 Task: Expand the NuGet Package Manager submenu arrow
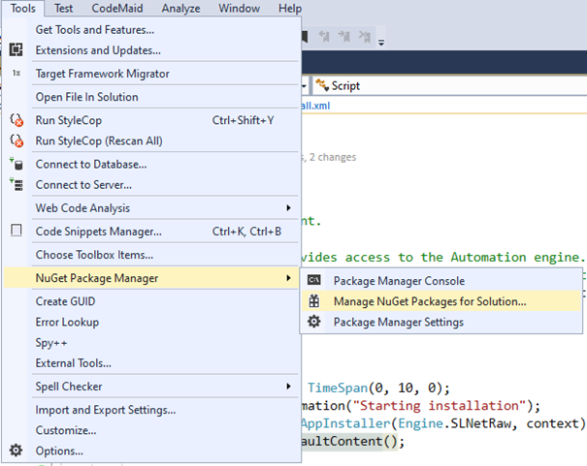tap(288, 278)
